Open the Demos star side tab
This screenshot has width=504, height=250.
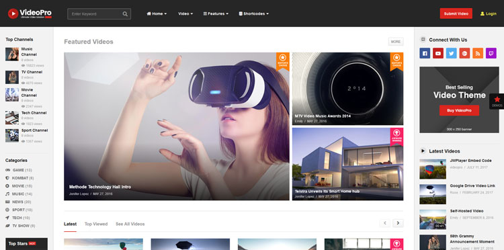(497, 101)
